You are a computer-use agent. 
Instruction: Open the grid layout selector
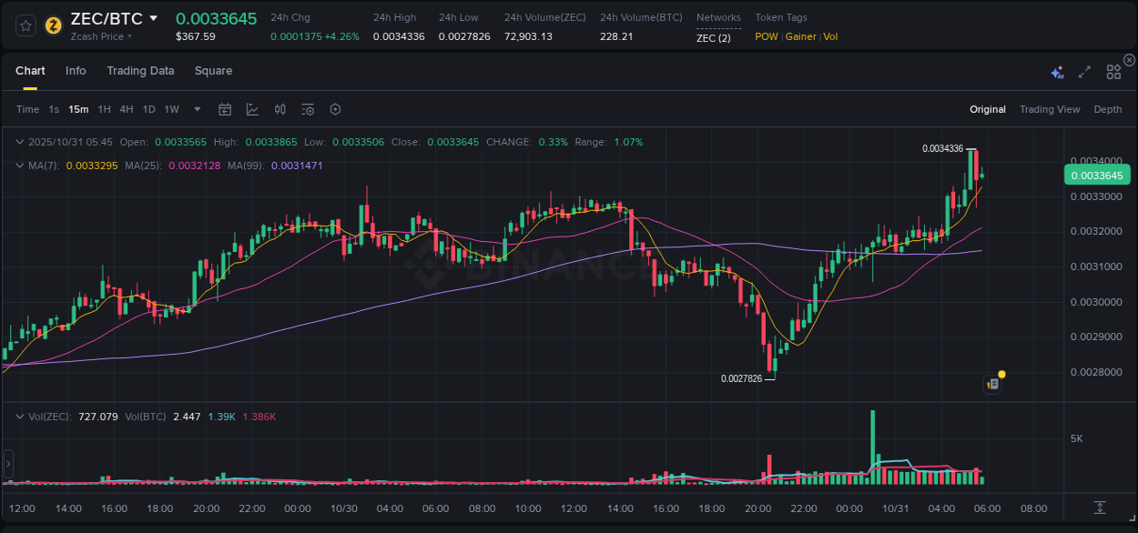(x=1113, y=71)
